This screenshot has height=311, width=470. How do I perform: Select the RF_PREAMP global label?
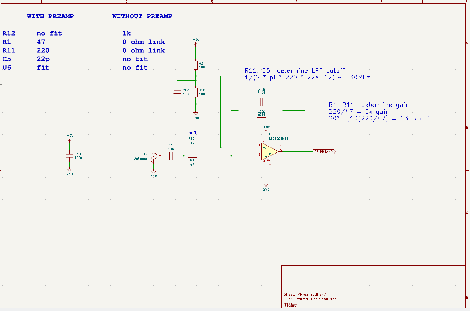(324, 152)
